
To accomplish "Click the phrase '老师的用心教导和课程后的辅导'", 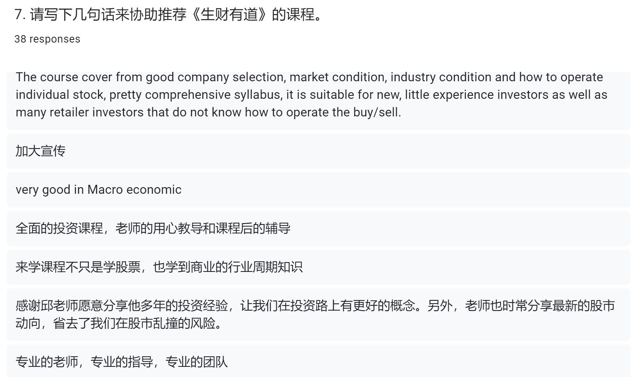I will pyautogui.click(x=203, y=228).
